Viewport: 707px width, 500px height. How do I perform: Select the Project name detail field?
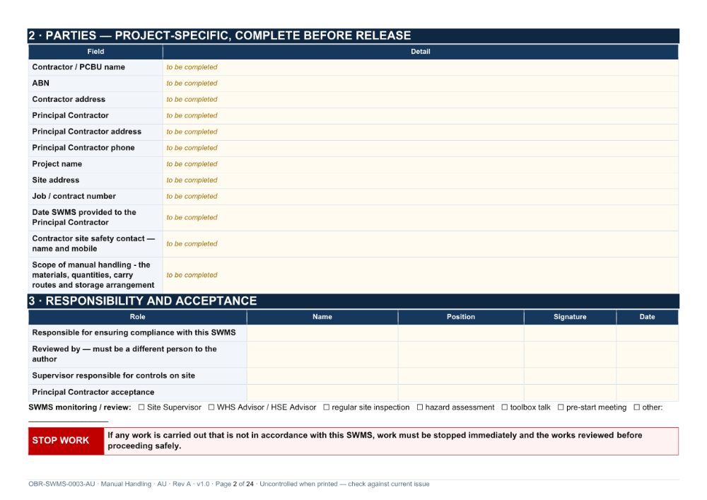[420, 165]
